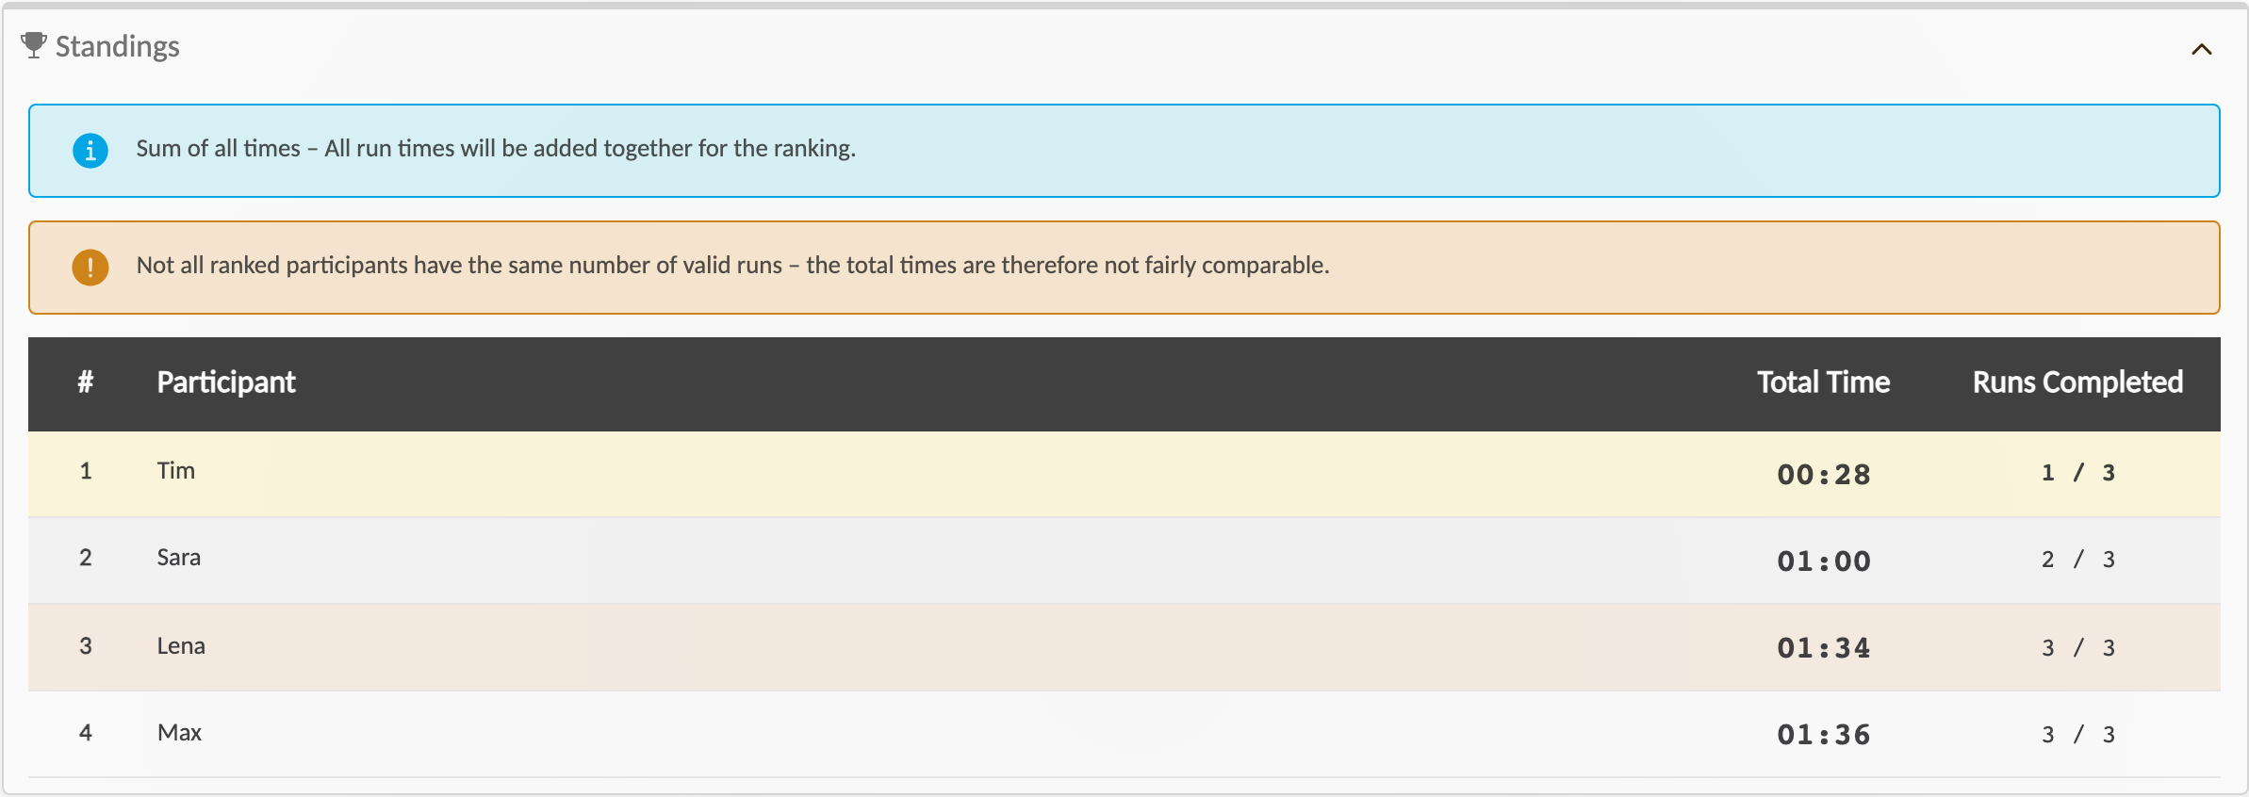Click rank number 4 in Max's row

[x=86, y=732]
